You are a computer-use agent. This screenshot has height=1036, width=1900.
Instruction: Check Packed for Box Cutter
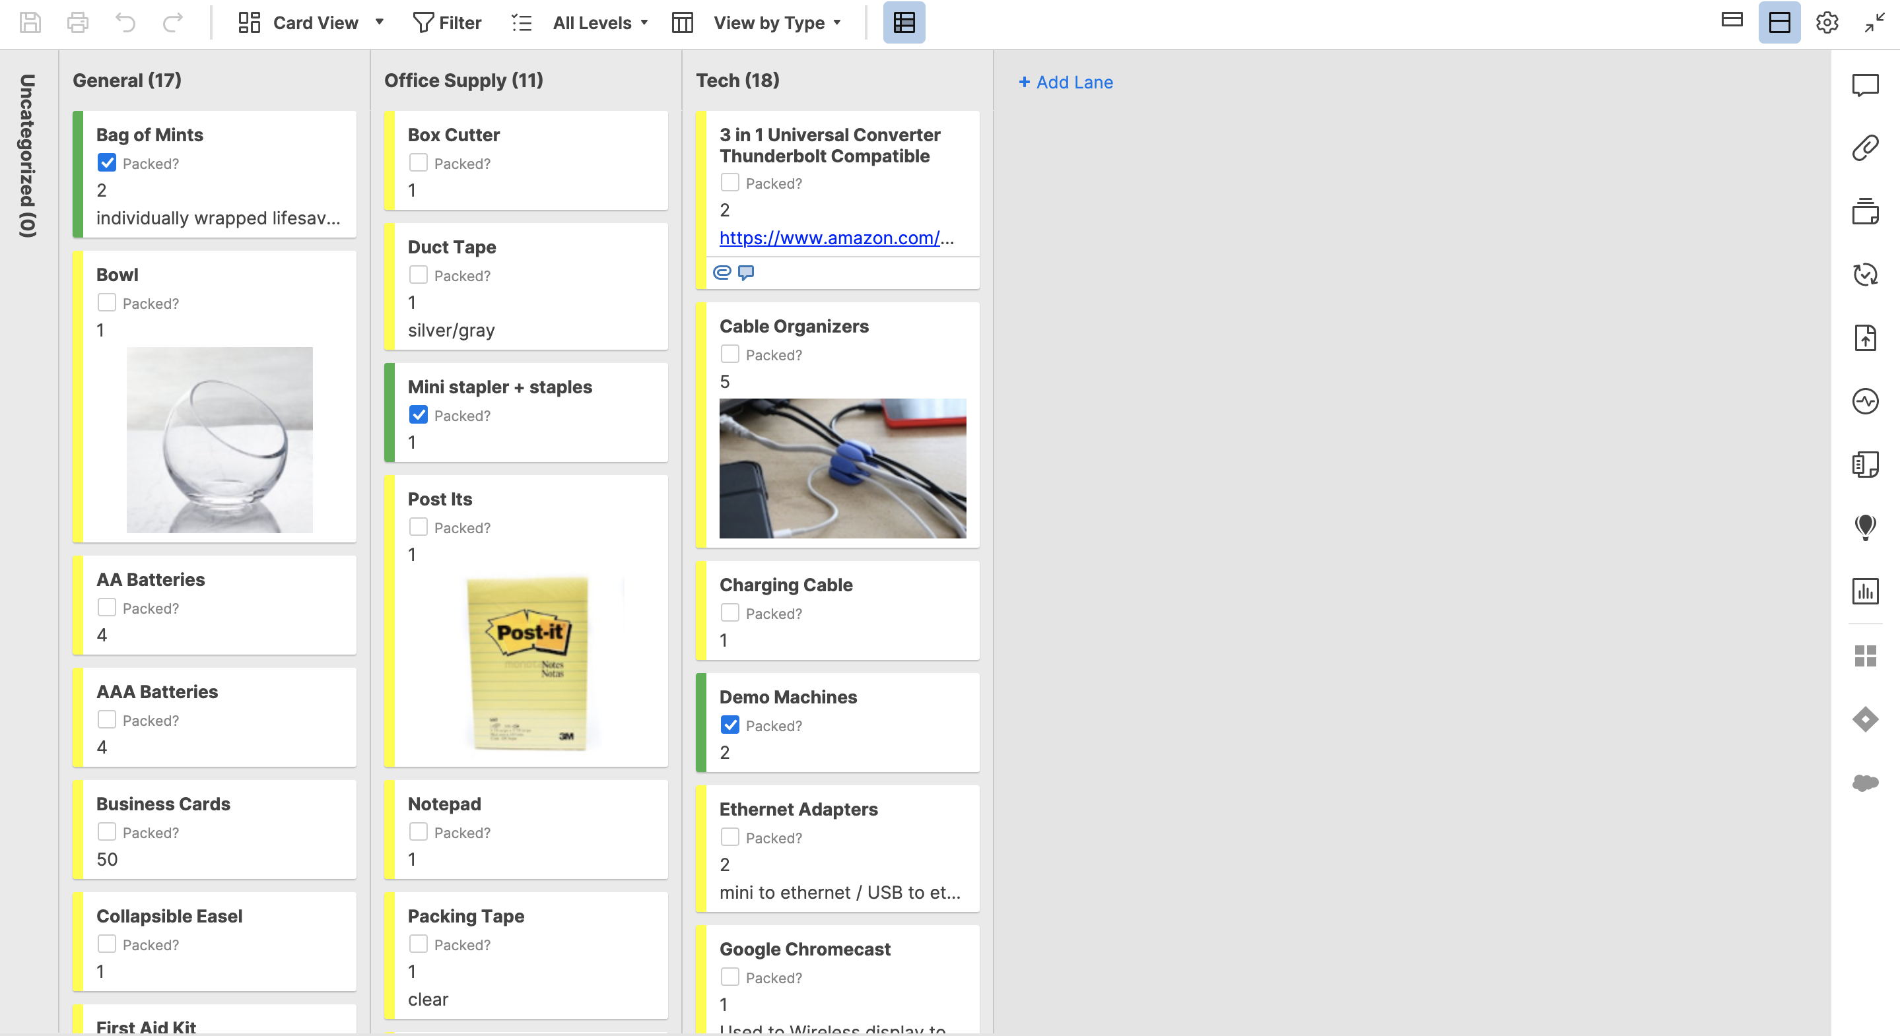pos(418,163)
